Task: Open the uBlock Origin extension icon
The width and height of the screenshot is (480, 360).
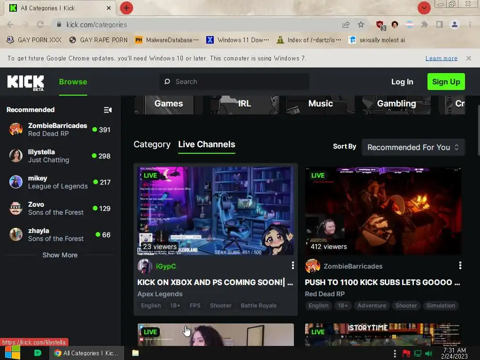Action: pyautogui.click(x=381, y=25)
